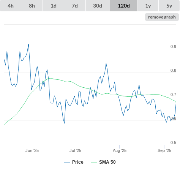180x172 pixels.
Task: Toggle SMA 50 series in legend
Action: coord(107,162)
